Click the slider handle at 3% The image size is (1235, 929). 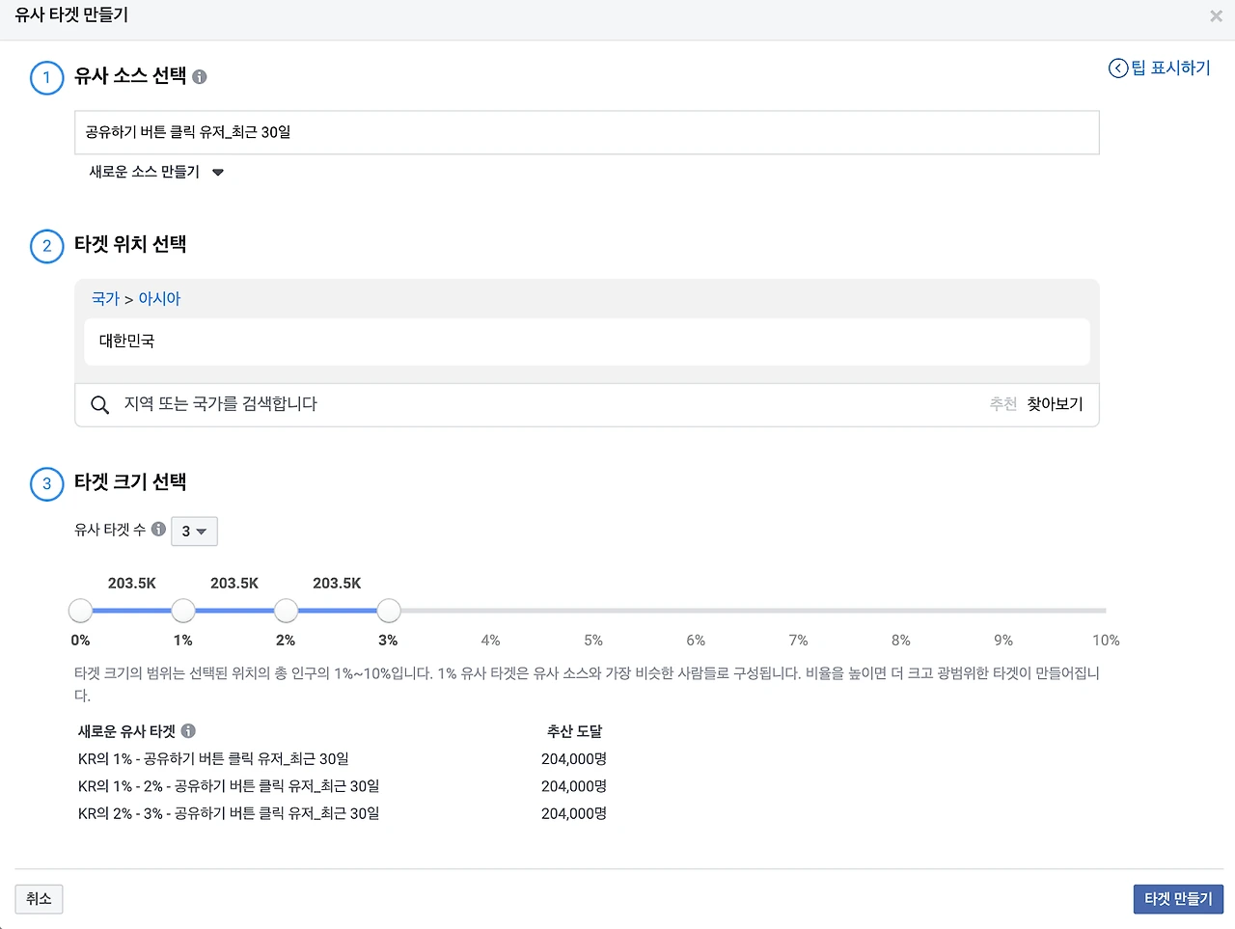389,611
